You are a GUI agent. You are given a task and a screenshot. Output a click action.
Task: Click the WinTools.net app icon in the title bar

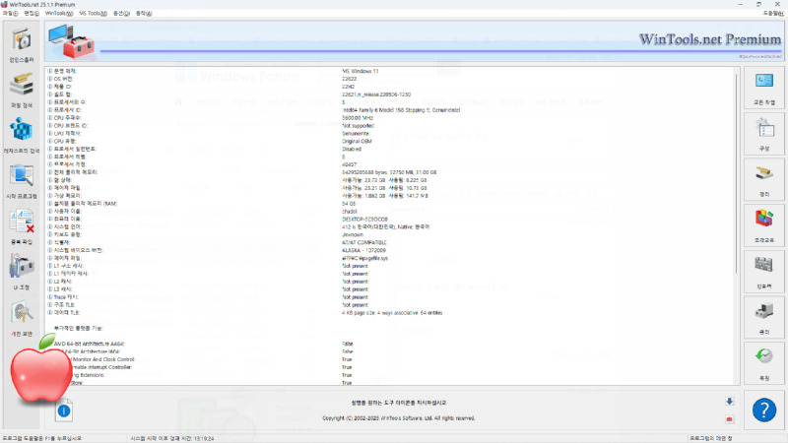(x=5, y=4)
